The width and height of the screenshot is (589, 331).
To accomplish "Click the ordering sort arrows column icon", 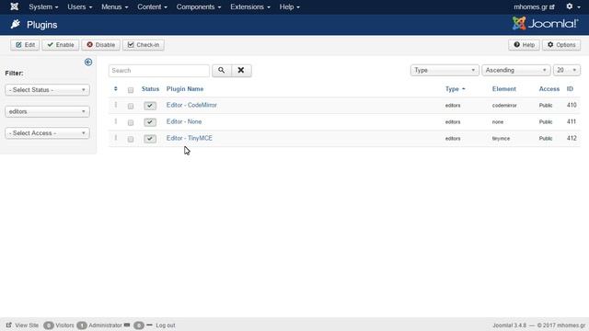I will pos(116,89).
